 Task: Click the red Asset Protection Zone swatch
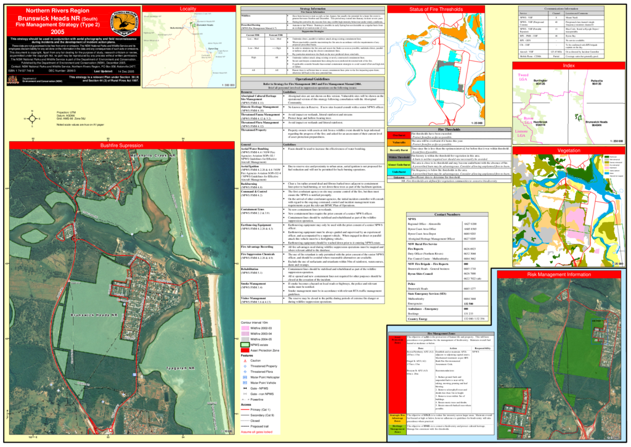(x=245, y=350)
